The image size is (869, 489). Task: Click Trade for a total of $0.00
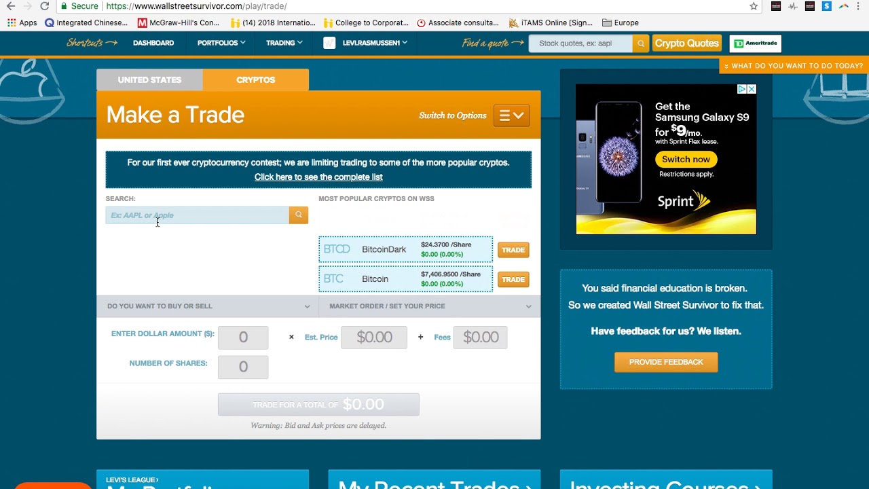pos(318,404)
